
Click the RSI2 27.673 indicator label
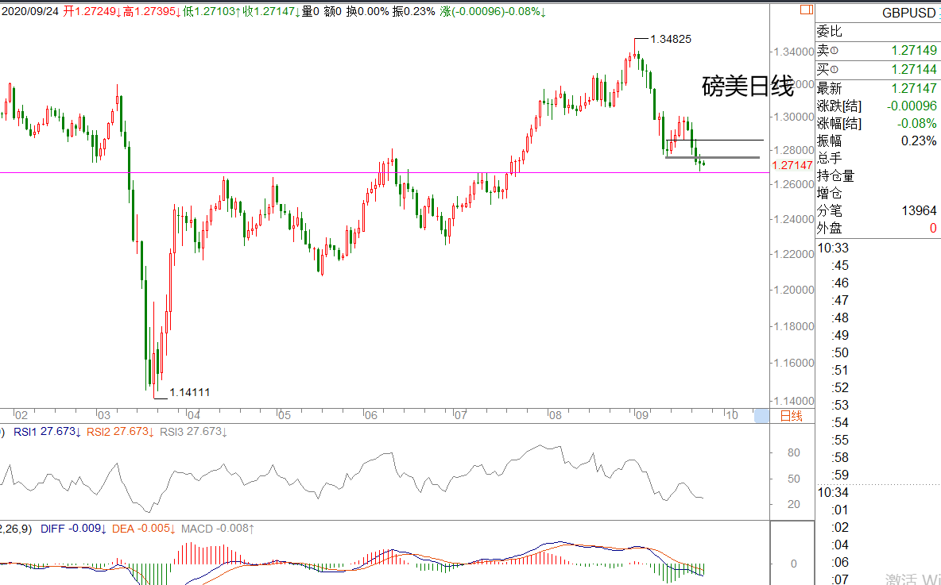(120, 432)
